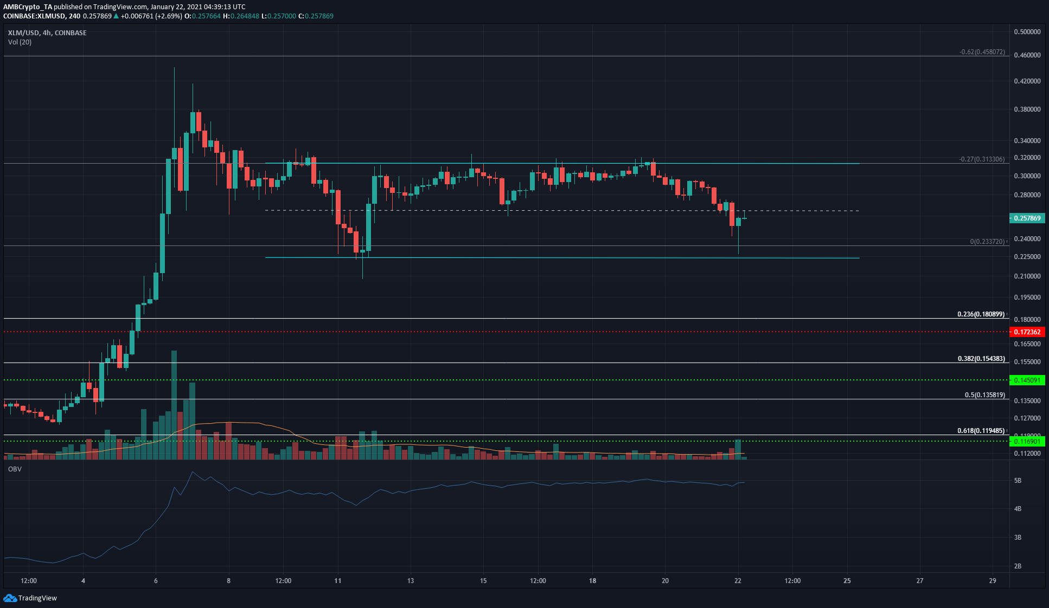The width and height of the screenshot is (1049, 608).
Task: Click the red price label 0.172362
Action: point(1027,332)
